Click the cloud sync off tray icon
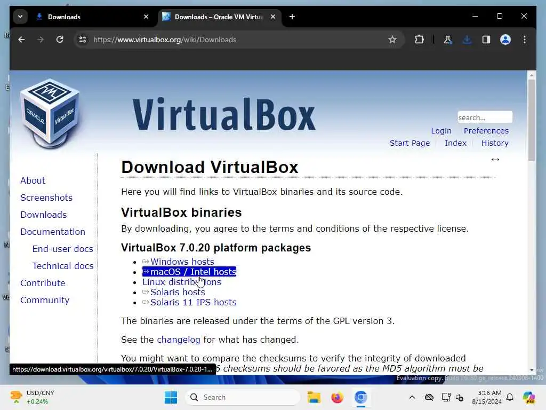Screen dimensions: 546x410 point(429,397)
